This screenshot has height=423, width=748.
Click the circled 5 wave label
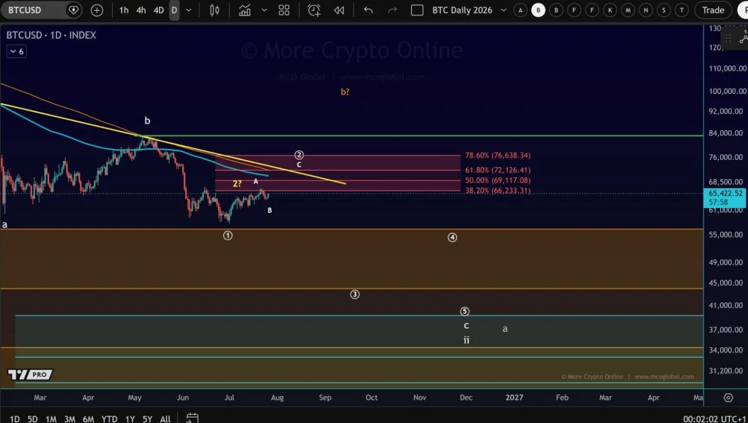464,311
